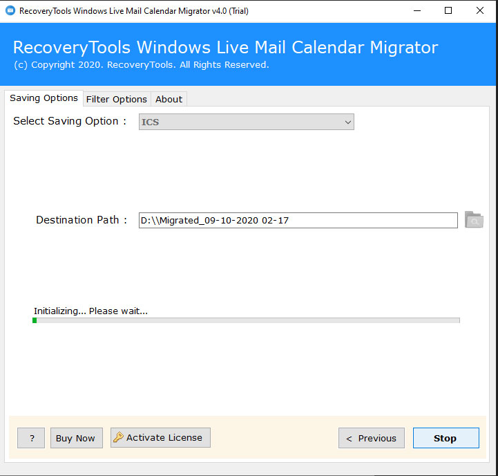Switch to the Saving Options tab
This screenshot has height=476, width=498.
click(44, 98)
